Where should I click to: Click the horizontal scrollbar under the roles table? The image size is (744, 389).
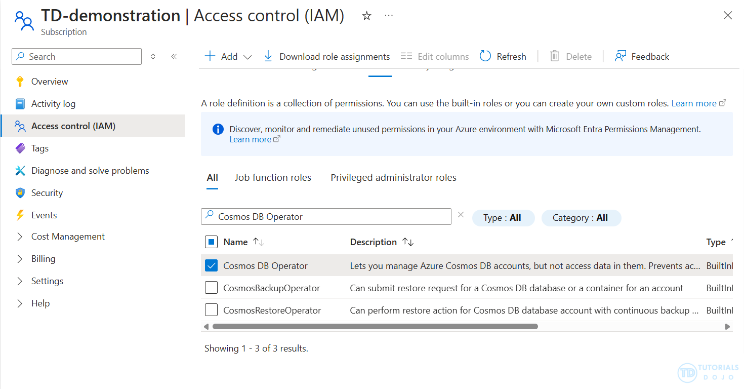(375, 327)
